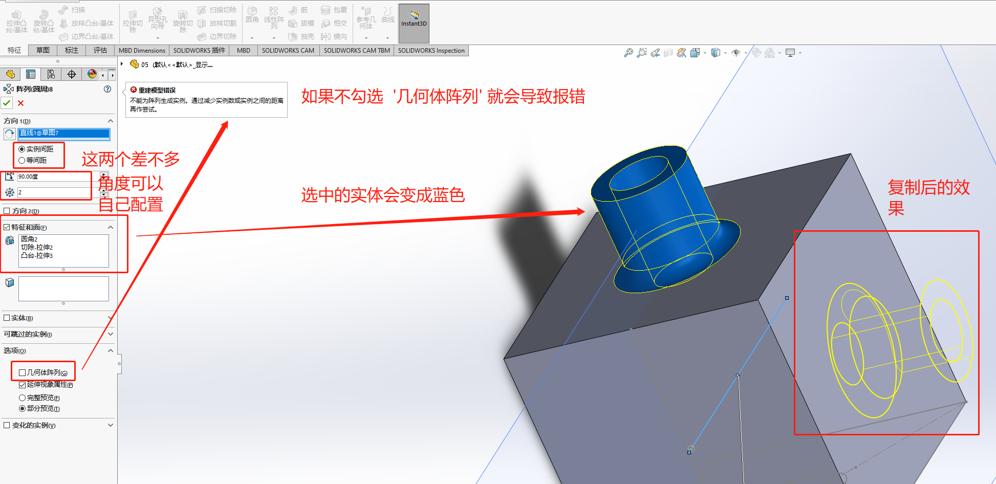996x484 pixels.
Task: Select the 拉伸切除 extruded cut tool
Action: pos(133,21)
